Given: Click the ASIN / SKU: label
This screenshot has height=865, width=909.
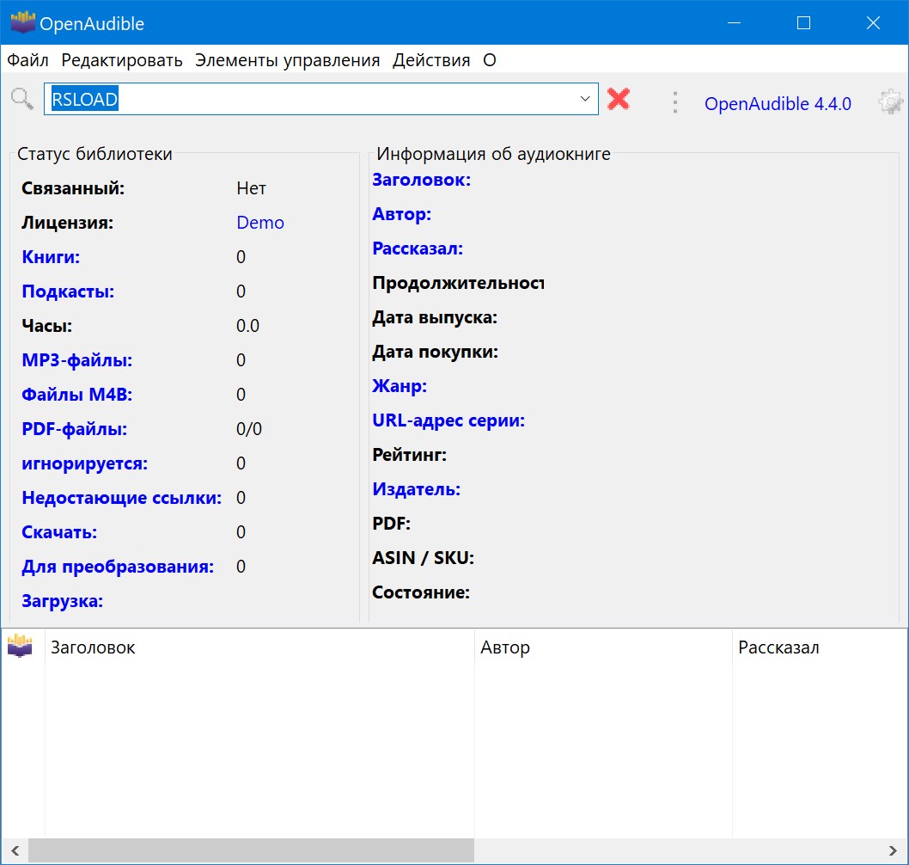Looking at the screenshot, I should click(x=424, y=558).
